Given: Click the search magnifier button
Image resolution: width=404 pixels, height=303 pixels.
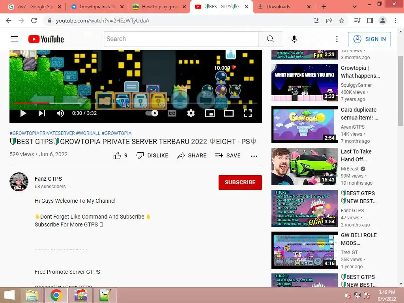Looking at the screenshot, I should click(271, 39).
